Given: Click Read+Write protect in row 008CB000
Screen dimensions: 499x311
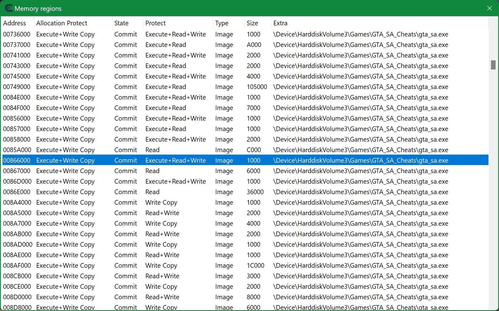Looking at the screenshot, I should coord(162,276).
